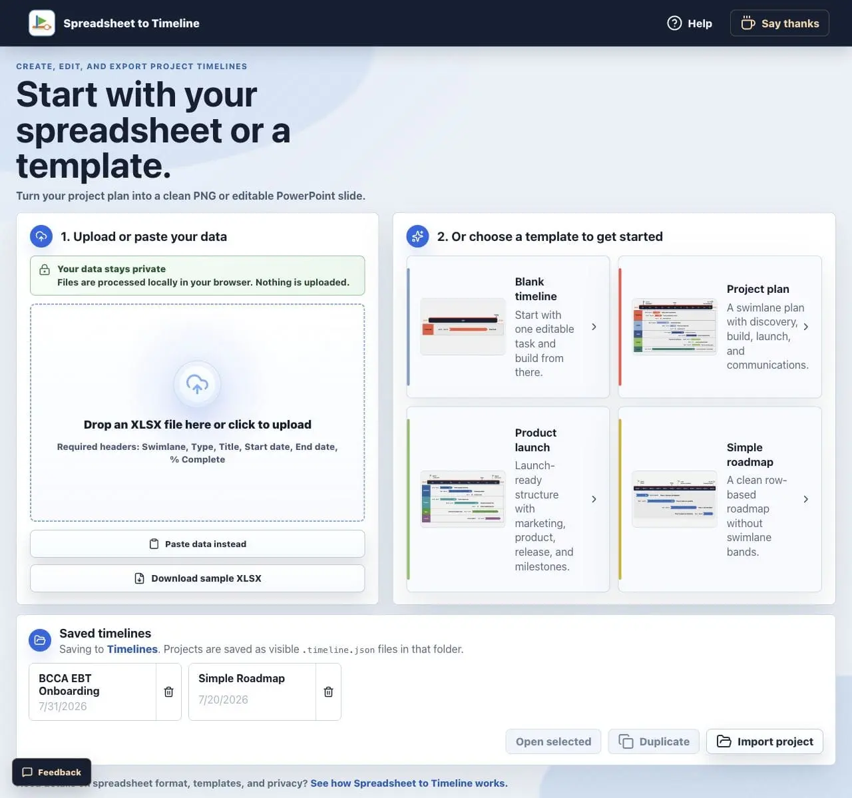Choose Paste data instead
The image size is (852, 798).
(x=197, y=544)
